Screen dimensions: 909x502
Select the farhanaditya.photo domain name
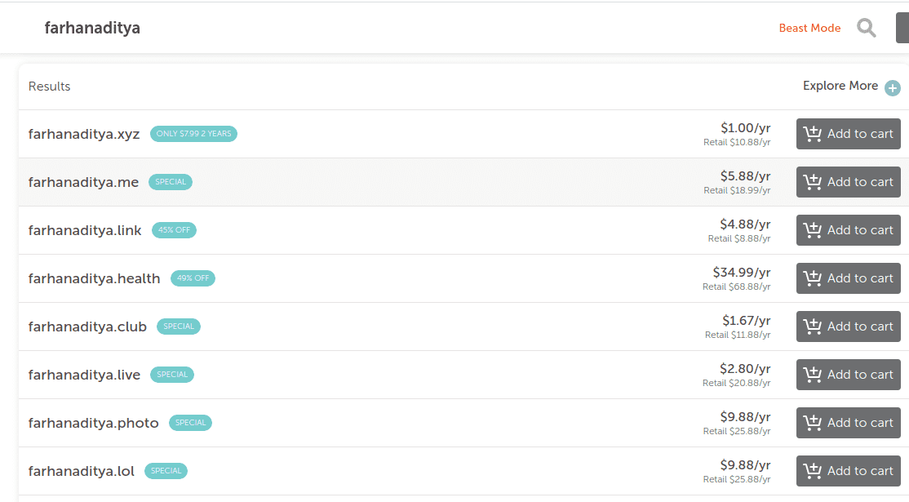pos(93,423)
